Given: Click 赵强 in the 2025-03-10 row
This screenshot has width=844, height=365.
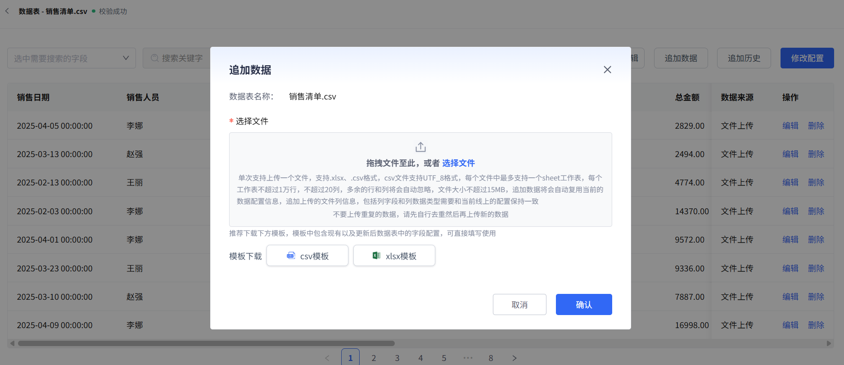Looking at the screenshot, I should [x=135, y=297].
